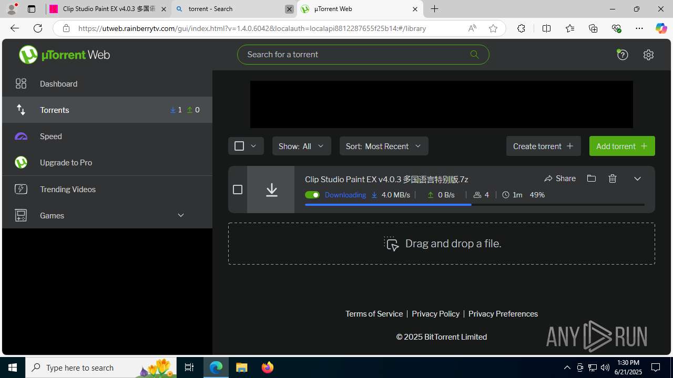Viewport: 673px width, 378px height.
Task: Open Task View on the taskbar
Action: coord(189,367)
